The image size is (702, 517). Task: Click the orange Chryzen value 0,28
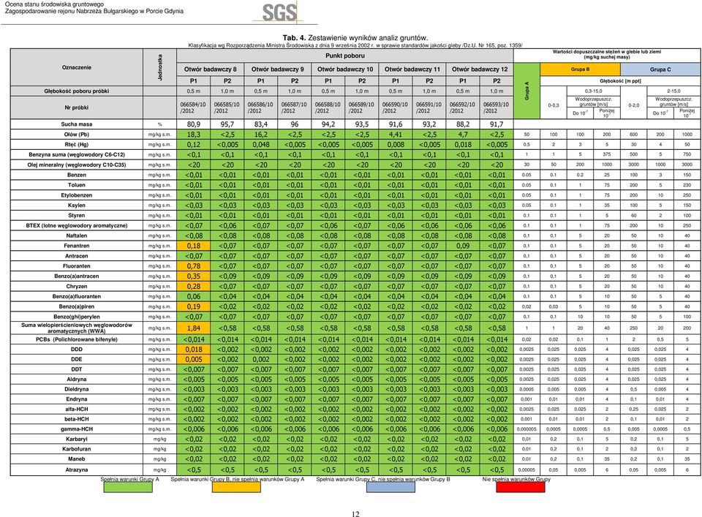tap(193, 286)
